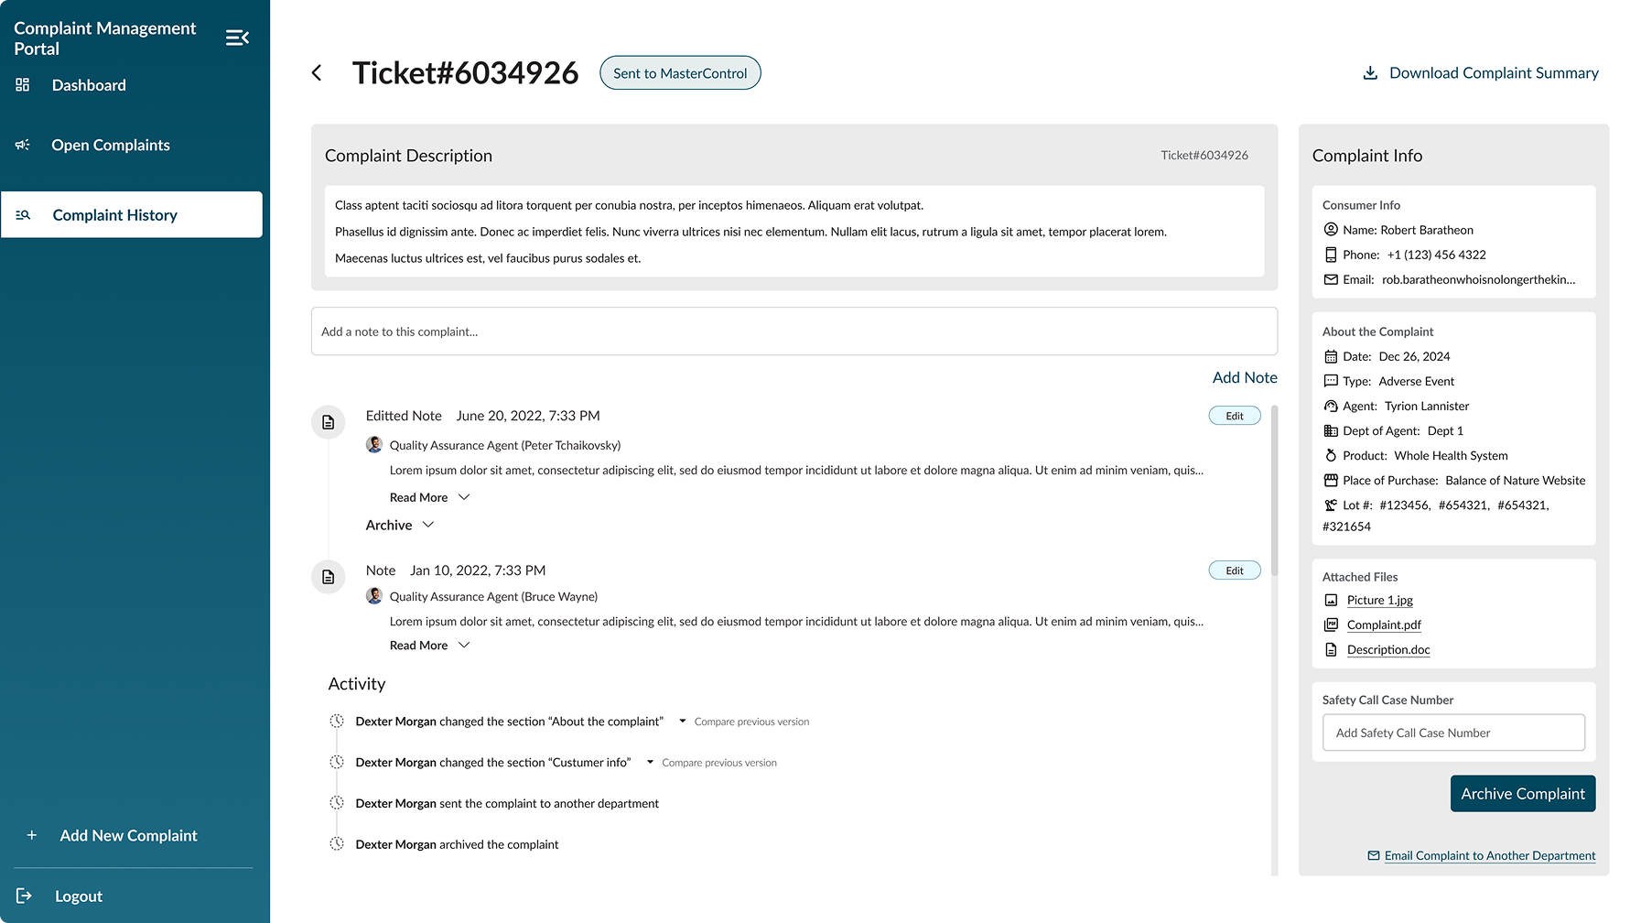Edit the June 20, 2022 note
1641x923 pixels.
coord(1234,416)
